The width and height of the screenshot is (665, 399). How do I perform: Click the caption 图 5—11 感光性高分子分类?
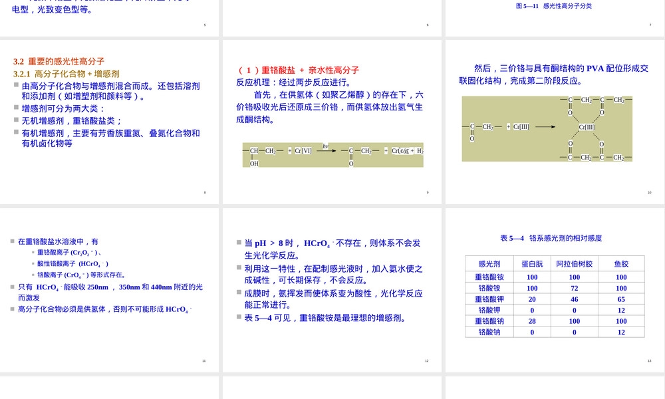click(x=554, y=6)
